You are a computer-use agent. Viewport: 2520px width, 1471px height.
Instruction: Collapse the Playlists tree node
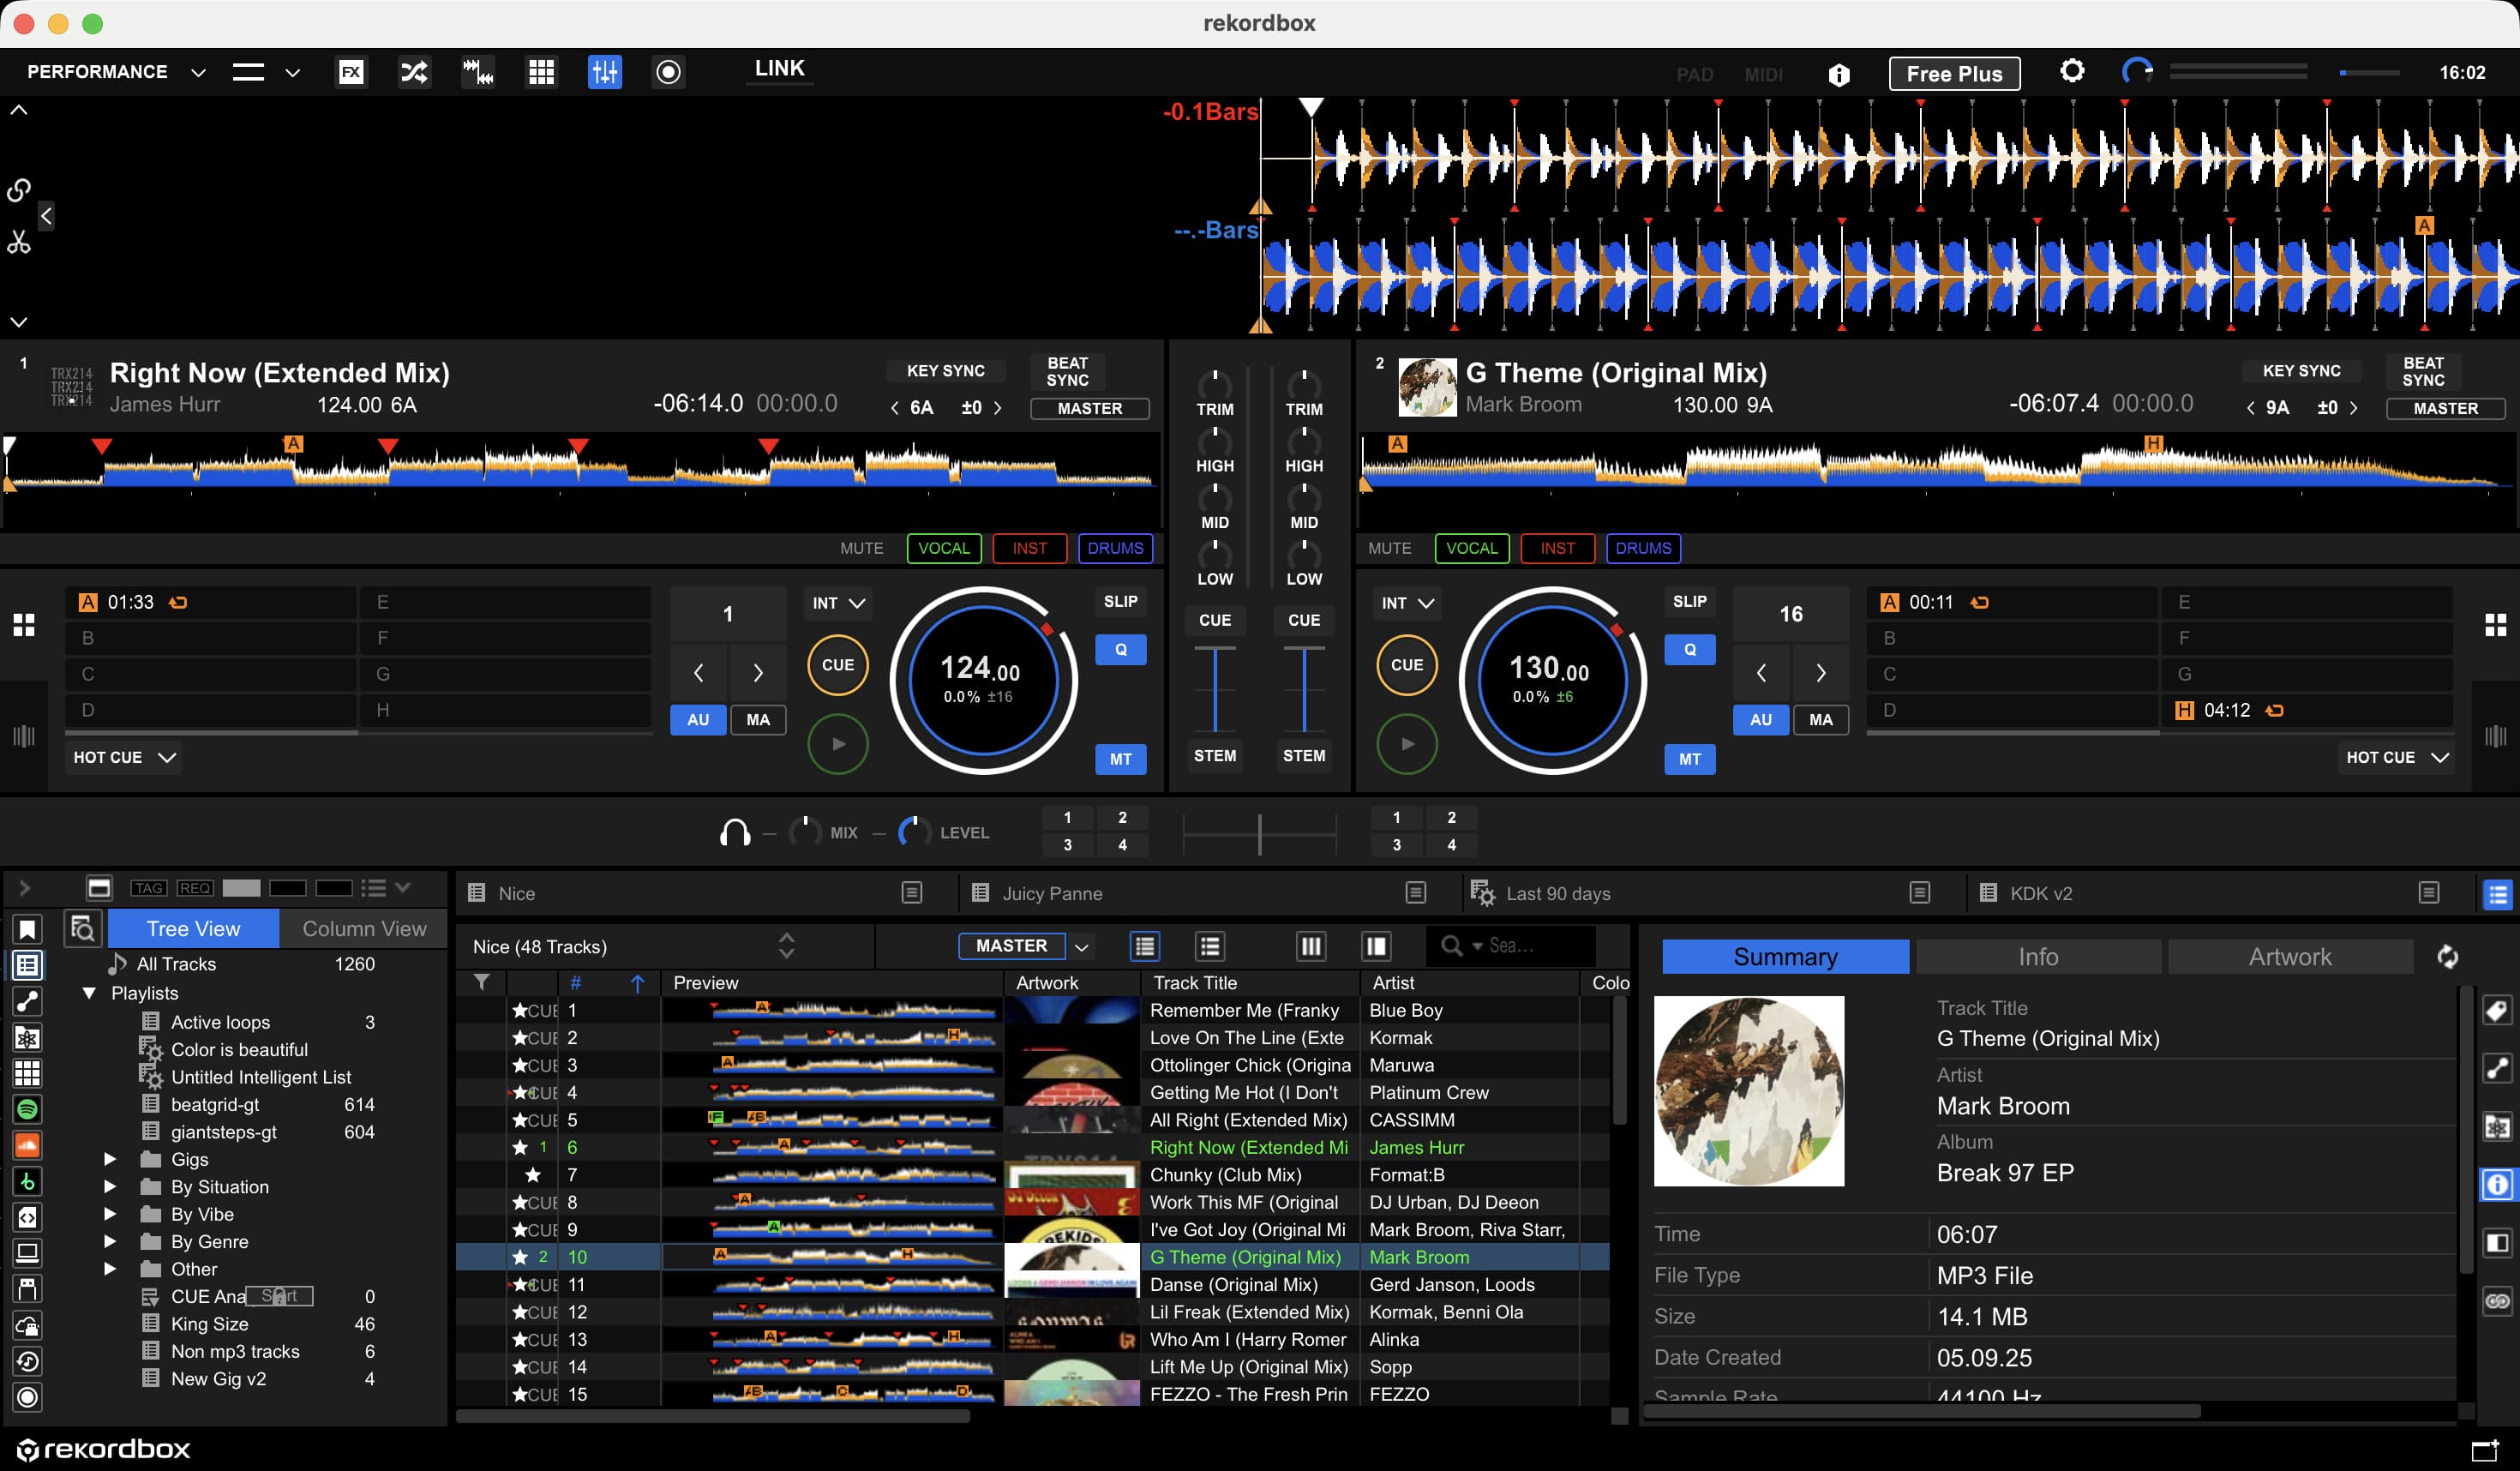tap(89, 993)
